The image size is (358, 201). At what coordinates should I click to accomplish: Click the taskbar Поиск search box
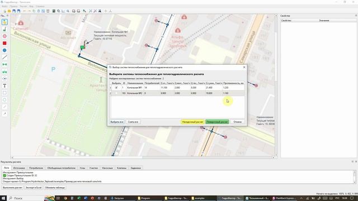pyautogui.click(x=26, y=198)
